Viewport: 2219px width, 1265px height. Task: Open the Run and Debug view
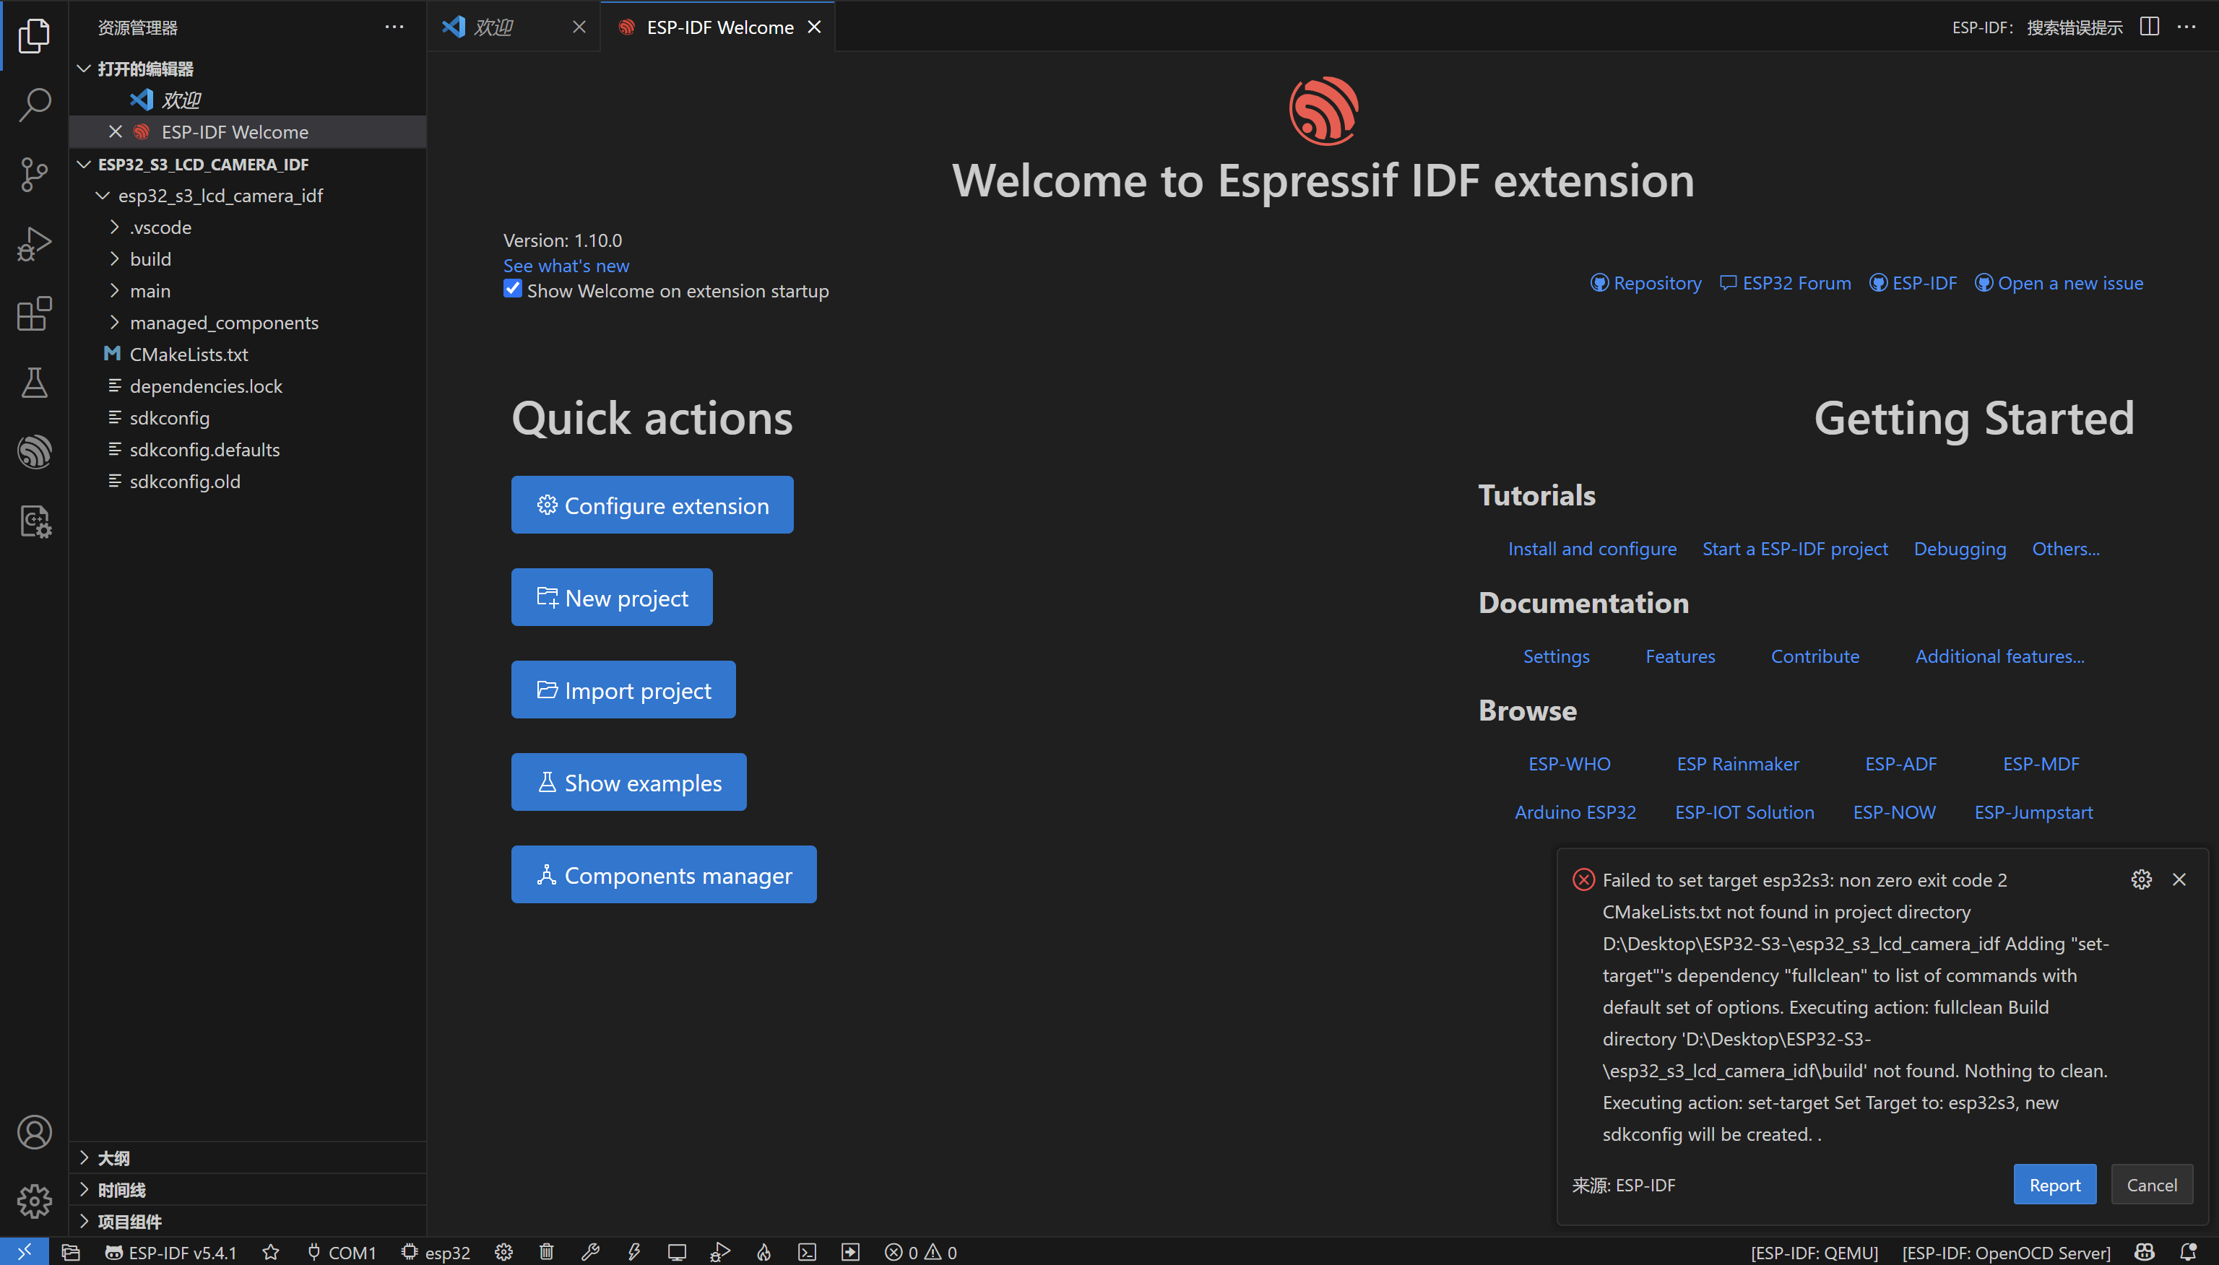[x=34, y=244]
